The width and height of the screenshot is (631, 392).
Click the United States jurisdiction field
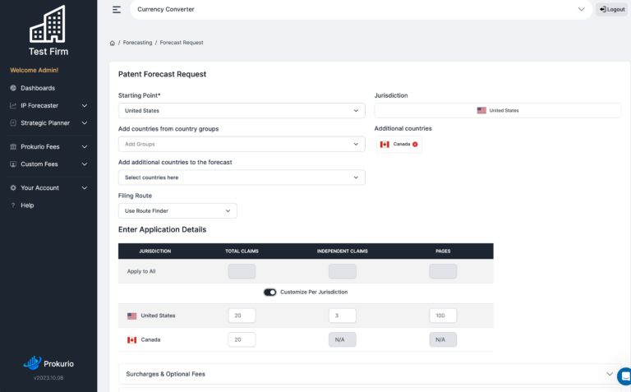pyautogui.click(x=498, y=110)
